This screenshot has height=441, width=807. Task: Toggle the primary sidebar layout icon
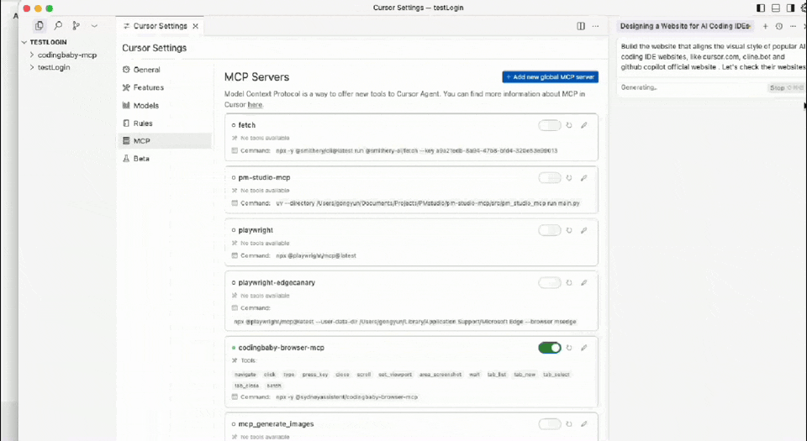tap(761, 8)
